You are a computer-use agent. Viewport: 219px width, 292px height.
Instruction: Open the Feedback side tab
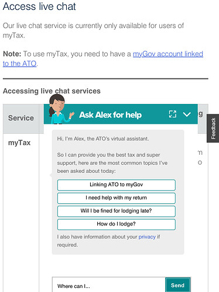tap(213, 128)
